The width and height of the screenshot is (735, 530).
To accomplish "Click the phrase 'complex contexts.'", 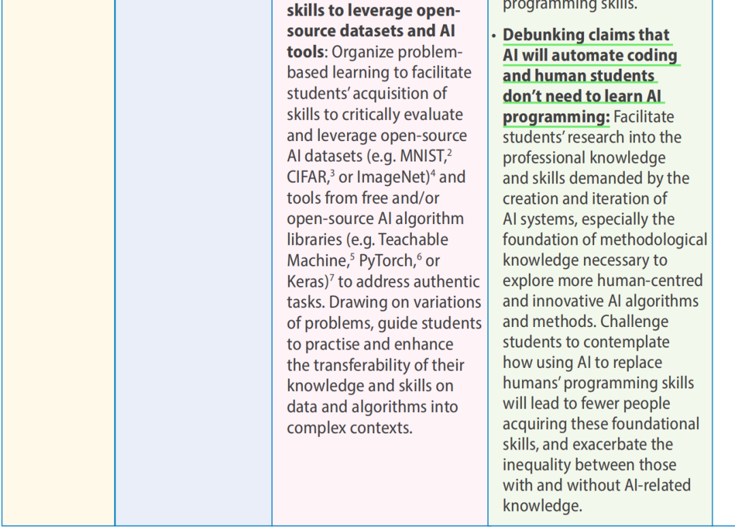I will tap(349, 428).
